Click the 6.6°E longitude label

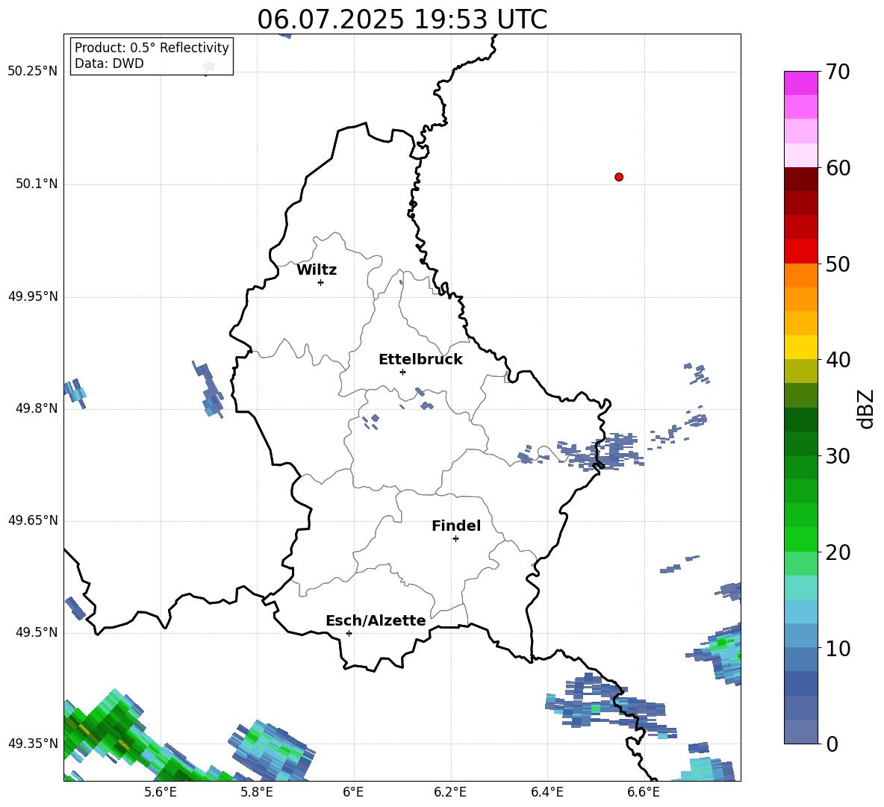pyautogui.click(x=644, y=792)
